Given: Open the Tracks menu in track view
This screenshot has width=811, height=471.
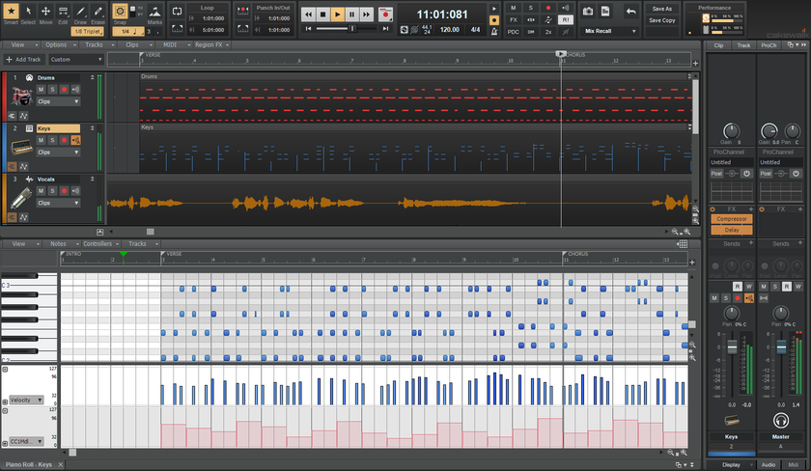Looking at the screenshot, I should pyautogui.click(x=97, y=45).
